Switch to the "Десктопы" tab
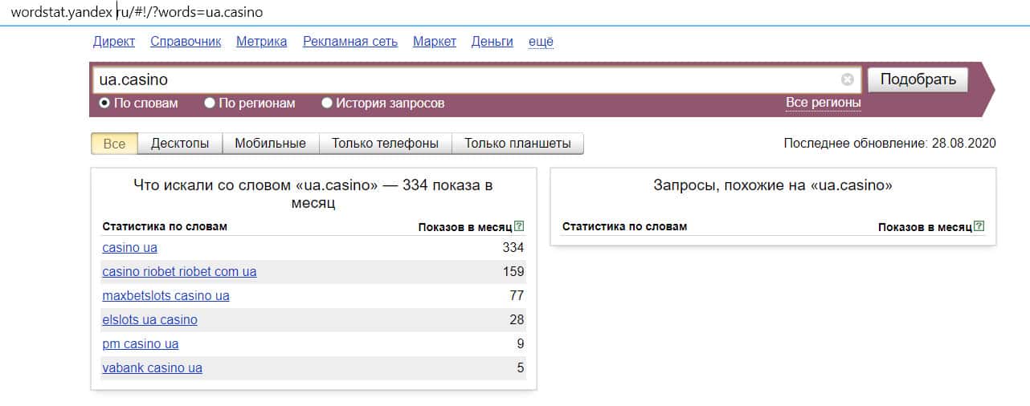The image size is (1030, 406). 180,144
